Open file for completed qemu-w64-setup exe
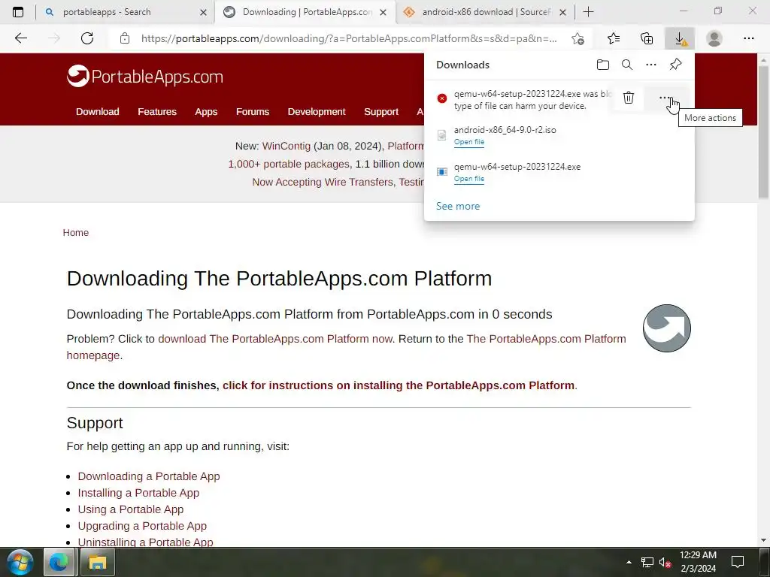This screenshot has height=577, width=770. point(469,179)
